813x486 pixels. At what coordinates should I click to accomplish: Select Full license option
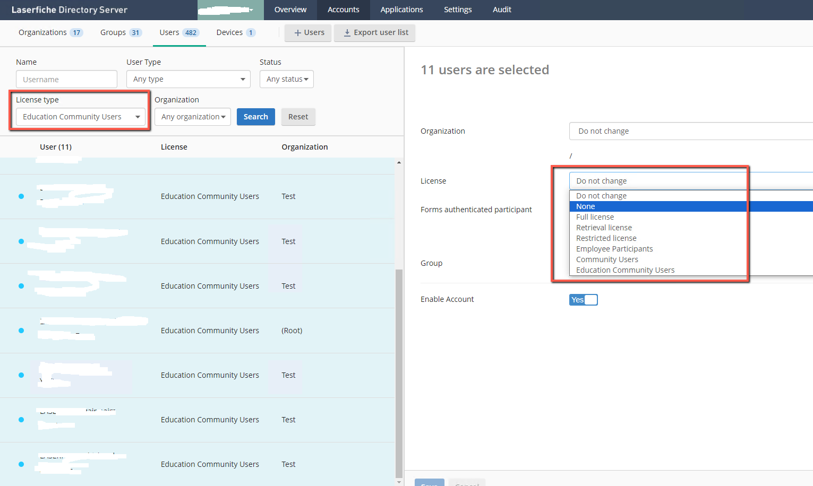click(691, 217)
